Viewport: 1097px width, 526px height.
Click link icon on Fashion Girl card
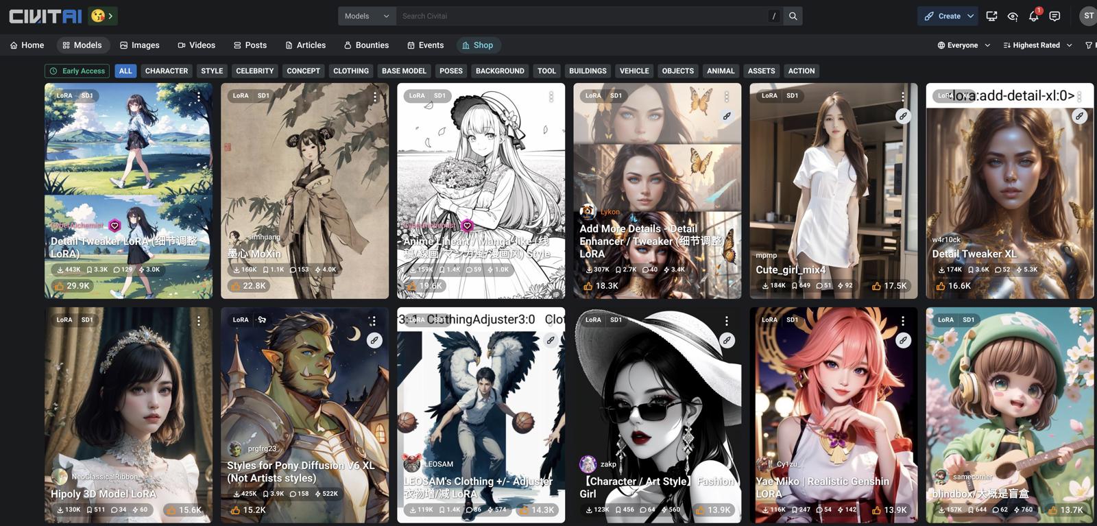727,340
